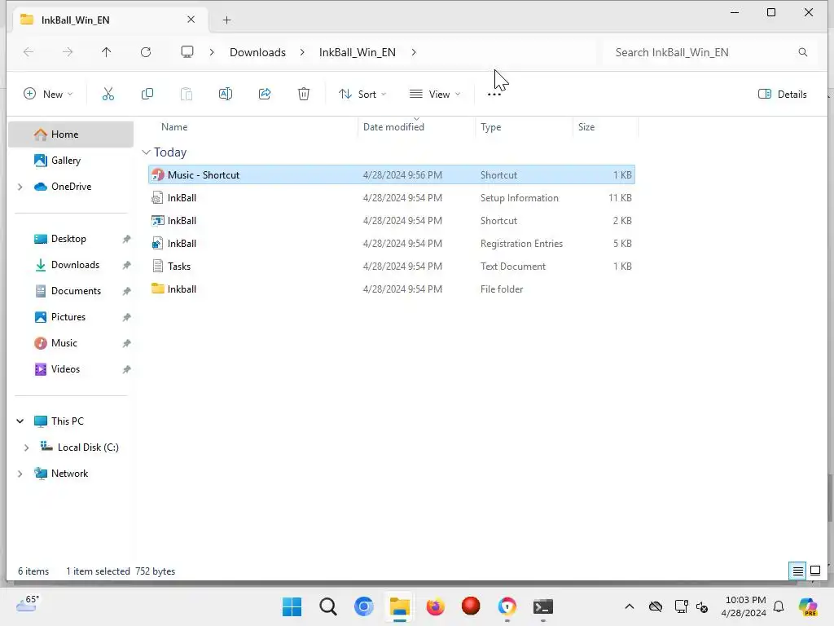Click File Explorer taskbar icon
Screen dimensions: 834x626
pyautogui.click(x=399, y=606)
